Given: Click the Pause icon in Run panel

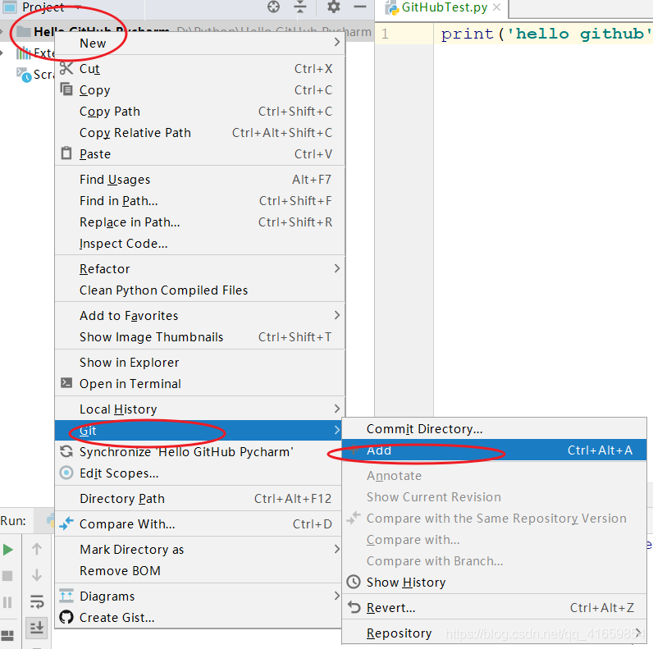Looking at the screenshot, I should (x=7, y=602).
